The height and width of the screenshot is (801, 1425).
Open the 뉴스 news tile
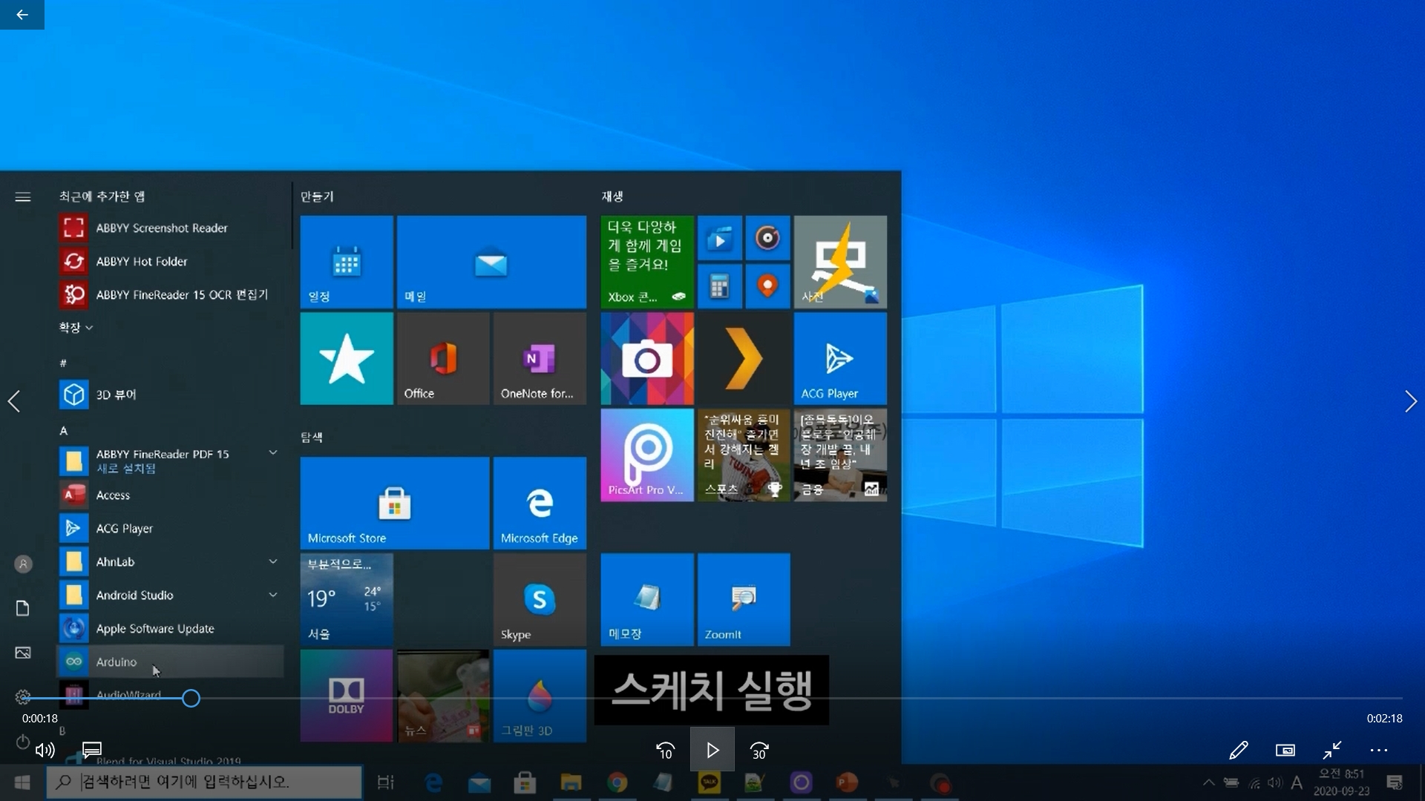point(443,696)
